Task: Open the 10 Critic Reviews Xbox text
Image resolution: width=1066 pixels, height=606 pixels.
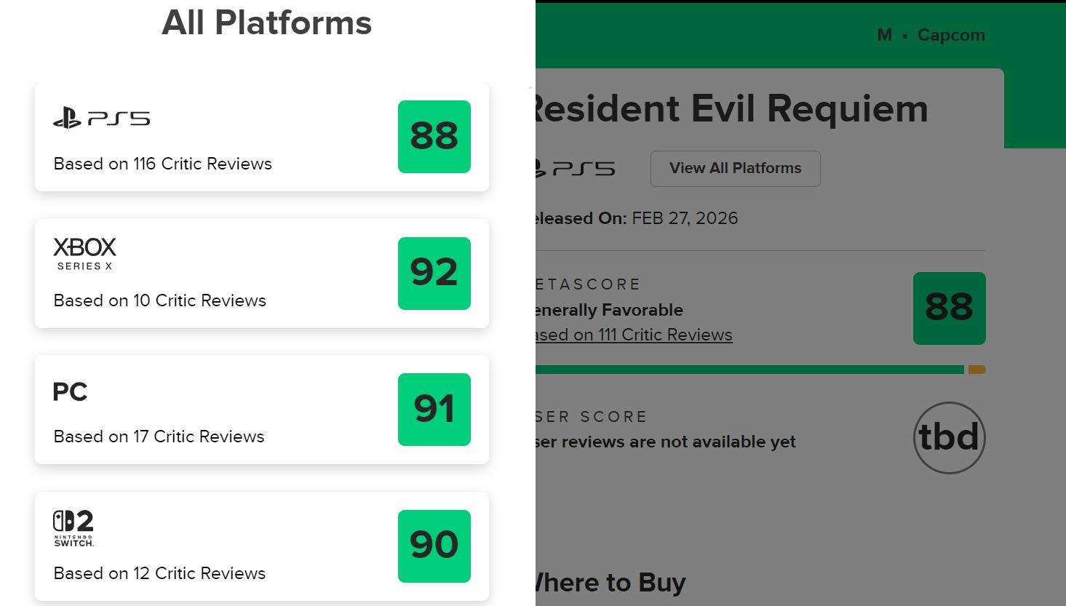Action: (x=159, y=300)
